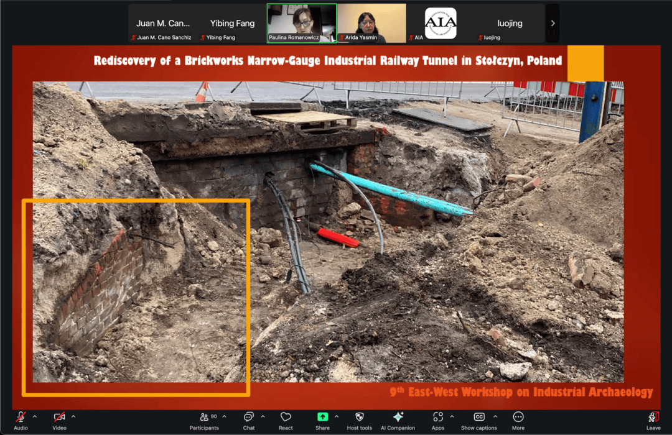Expand the Share options arrow
Image resolution: width=672 pixels, height=435 pixels.
[x=337, y=416]
